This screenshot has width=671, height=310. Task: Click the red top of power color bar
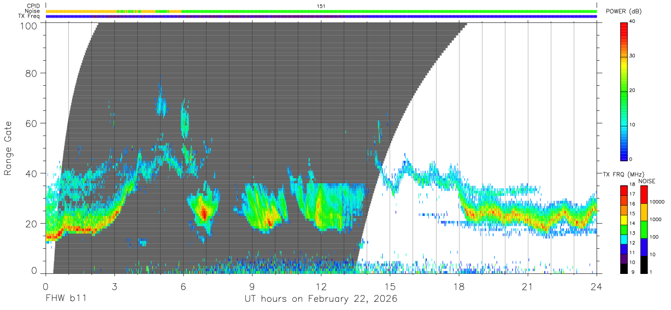click(x=625, y=28)
